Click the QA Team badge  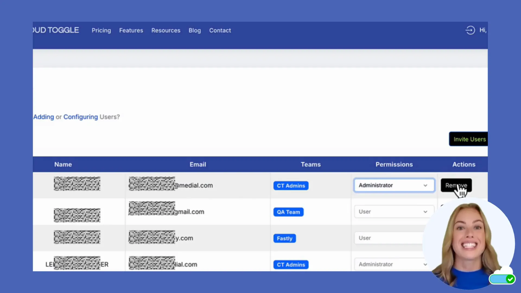click(x=288, y=212)
